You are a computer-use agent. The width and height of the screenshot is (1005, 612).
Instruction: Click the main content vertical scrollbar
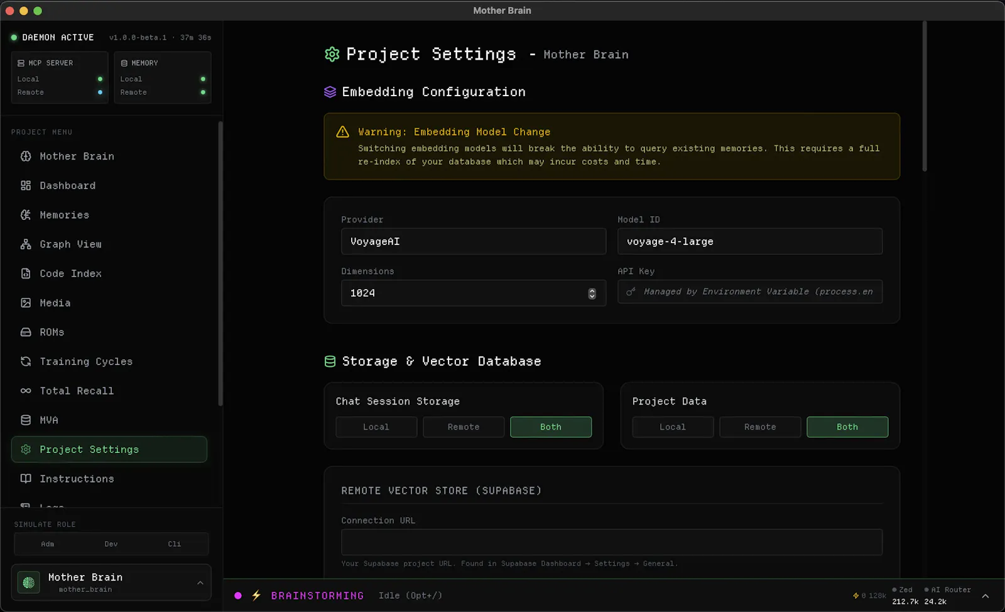[x=925, y=96]
